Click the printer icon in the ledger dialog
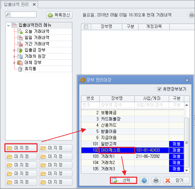The image size is (195, 189). [x=156, y=180]
